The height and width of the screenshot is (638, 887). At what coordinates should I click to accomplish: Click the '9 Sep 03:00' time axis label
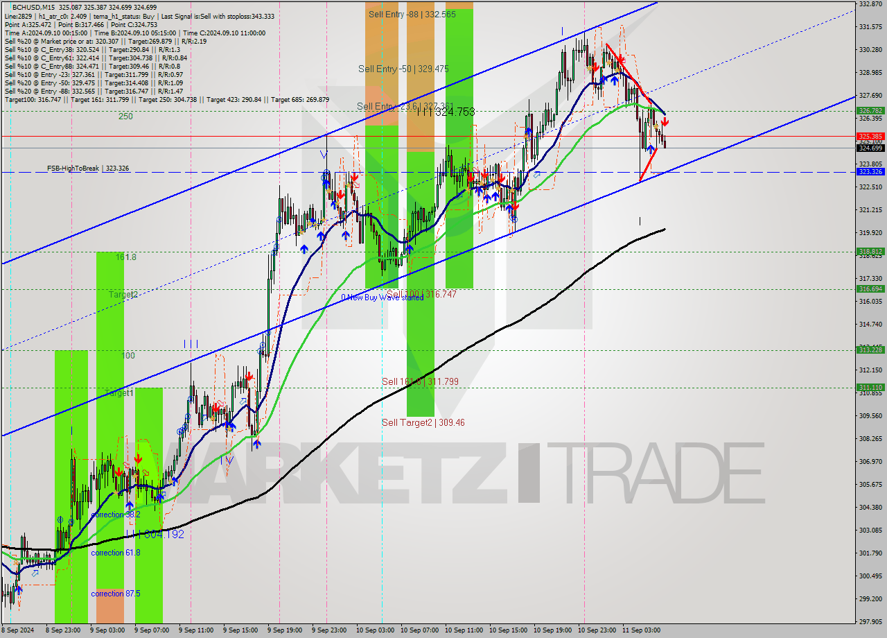tap(107, 630)
